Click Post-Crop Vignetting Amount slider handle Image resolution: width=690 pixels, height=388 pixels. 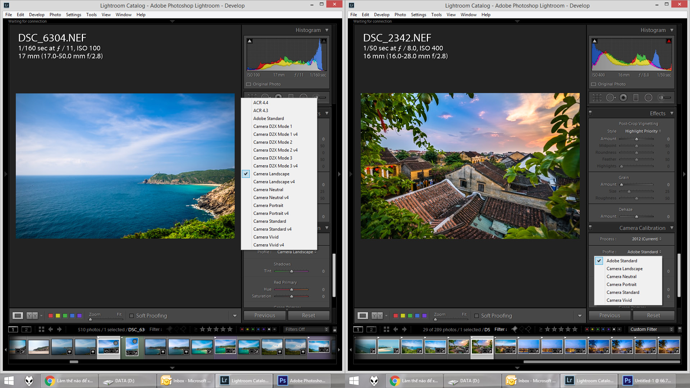(636, 139)
